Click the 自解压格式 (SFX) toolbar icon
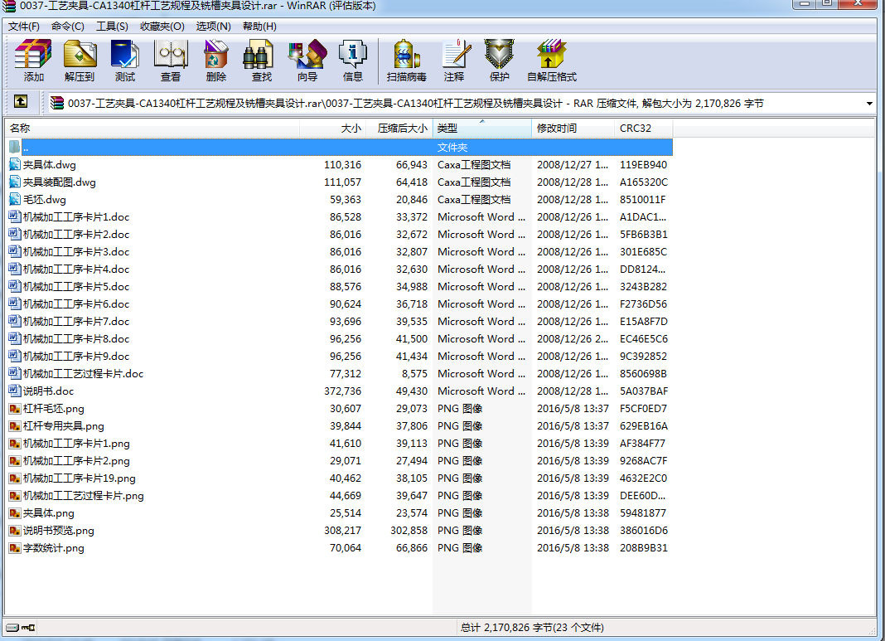 (551, 54)
